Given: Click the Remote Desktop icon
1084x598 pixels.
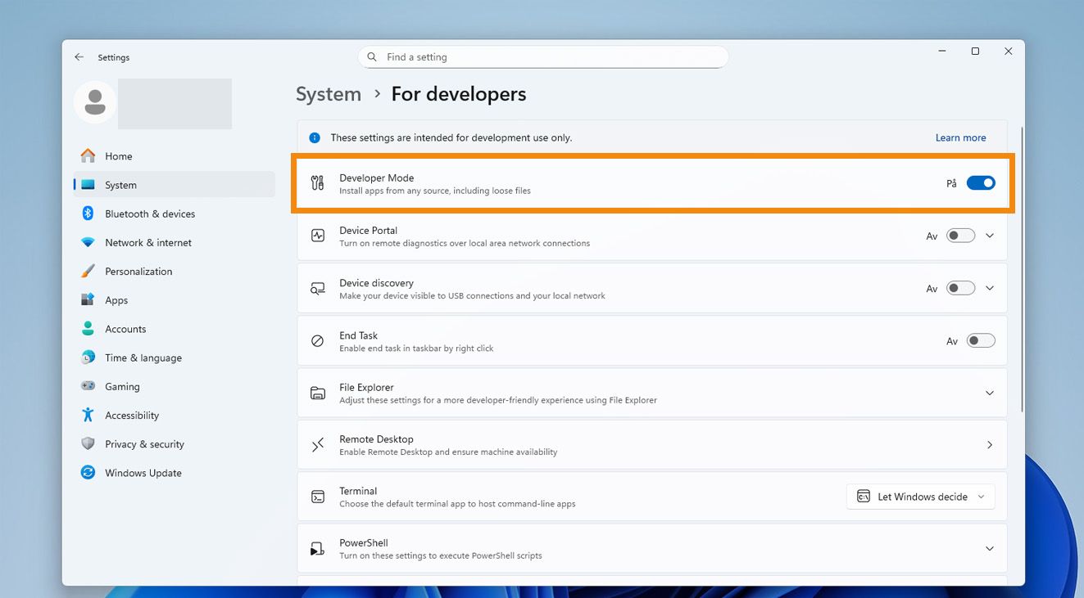Looking at the screenshot, I should (x=318, y=445).
